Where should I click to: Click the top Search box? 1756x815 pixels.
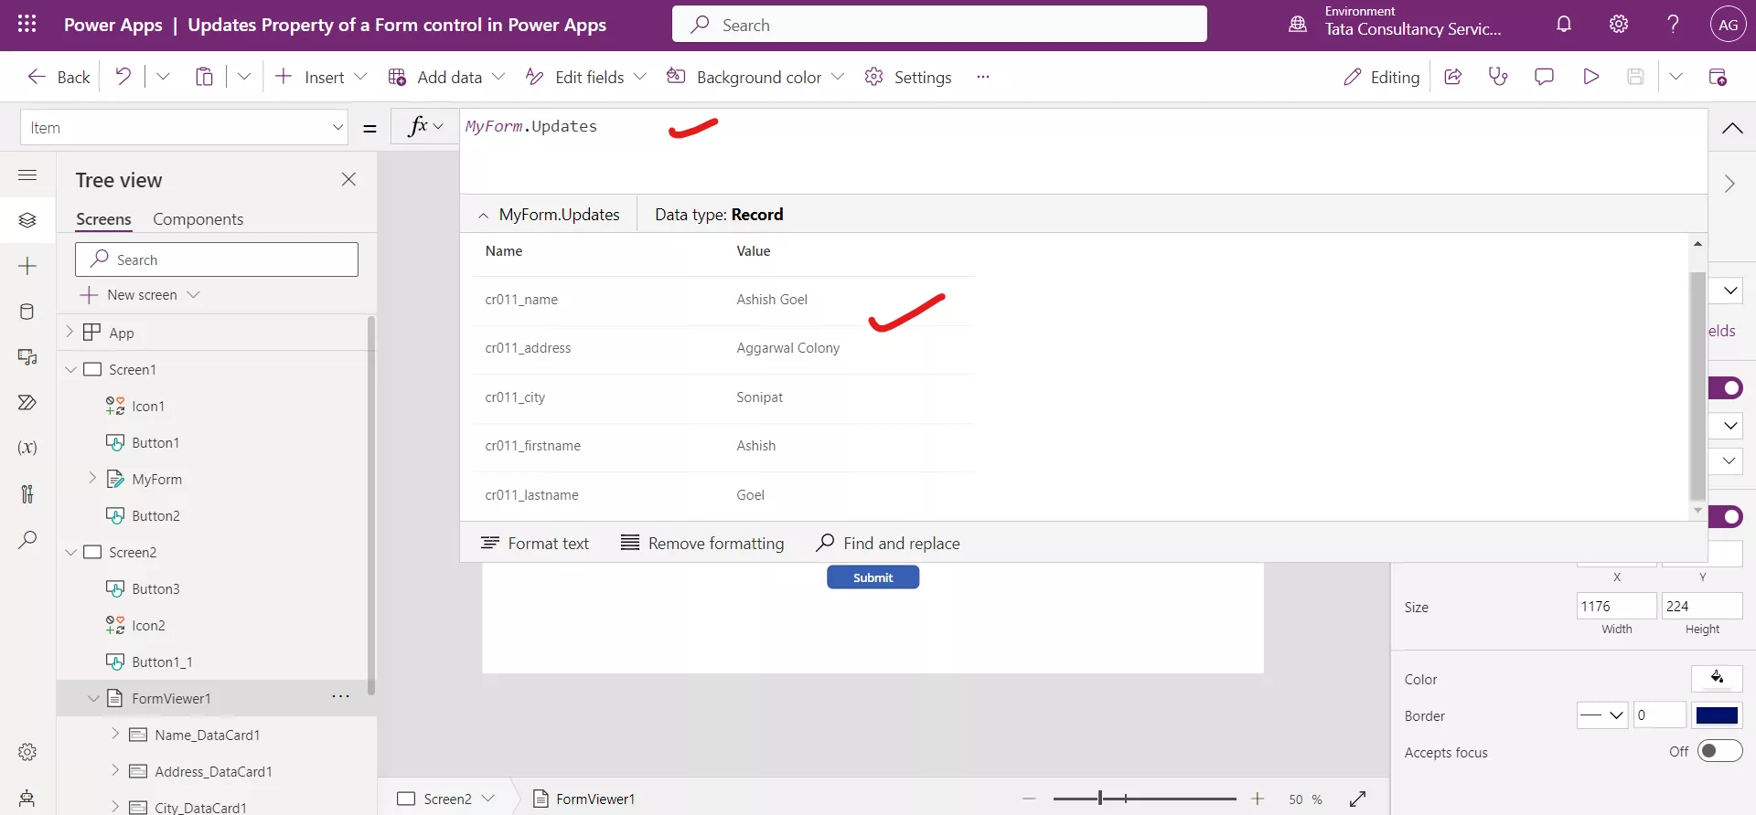939,25
